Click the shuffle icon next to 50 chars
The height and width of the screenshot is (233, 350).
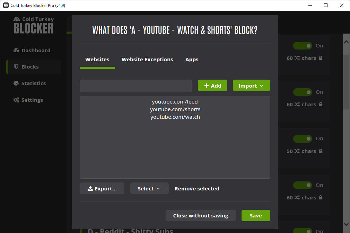tap(297, 151)
